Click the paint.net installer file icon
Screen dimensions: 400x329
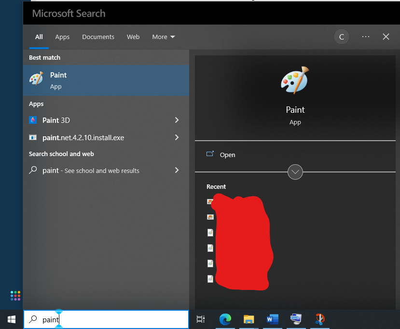pyautogui.click(x=33, y=137)
